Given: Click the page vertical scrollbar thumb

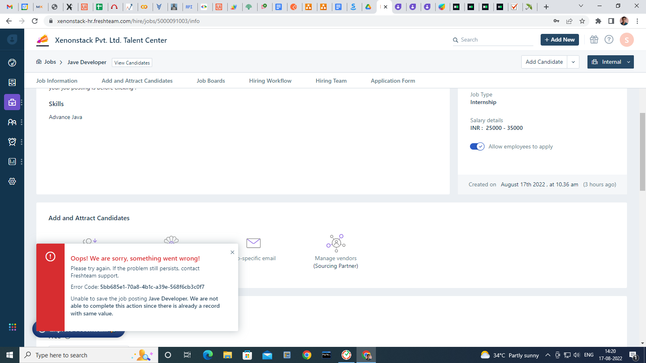Looking at the screenshot, I should point(642,151).
